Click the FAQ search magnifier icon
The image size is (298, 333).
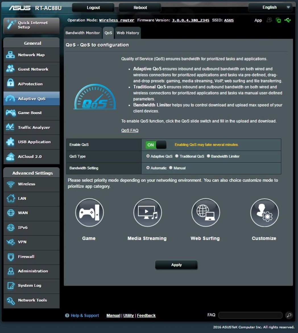289,315
